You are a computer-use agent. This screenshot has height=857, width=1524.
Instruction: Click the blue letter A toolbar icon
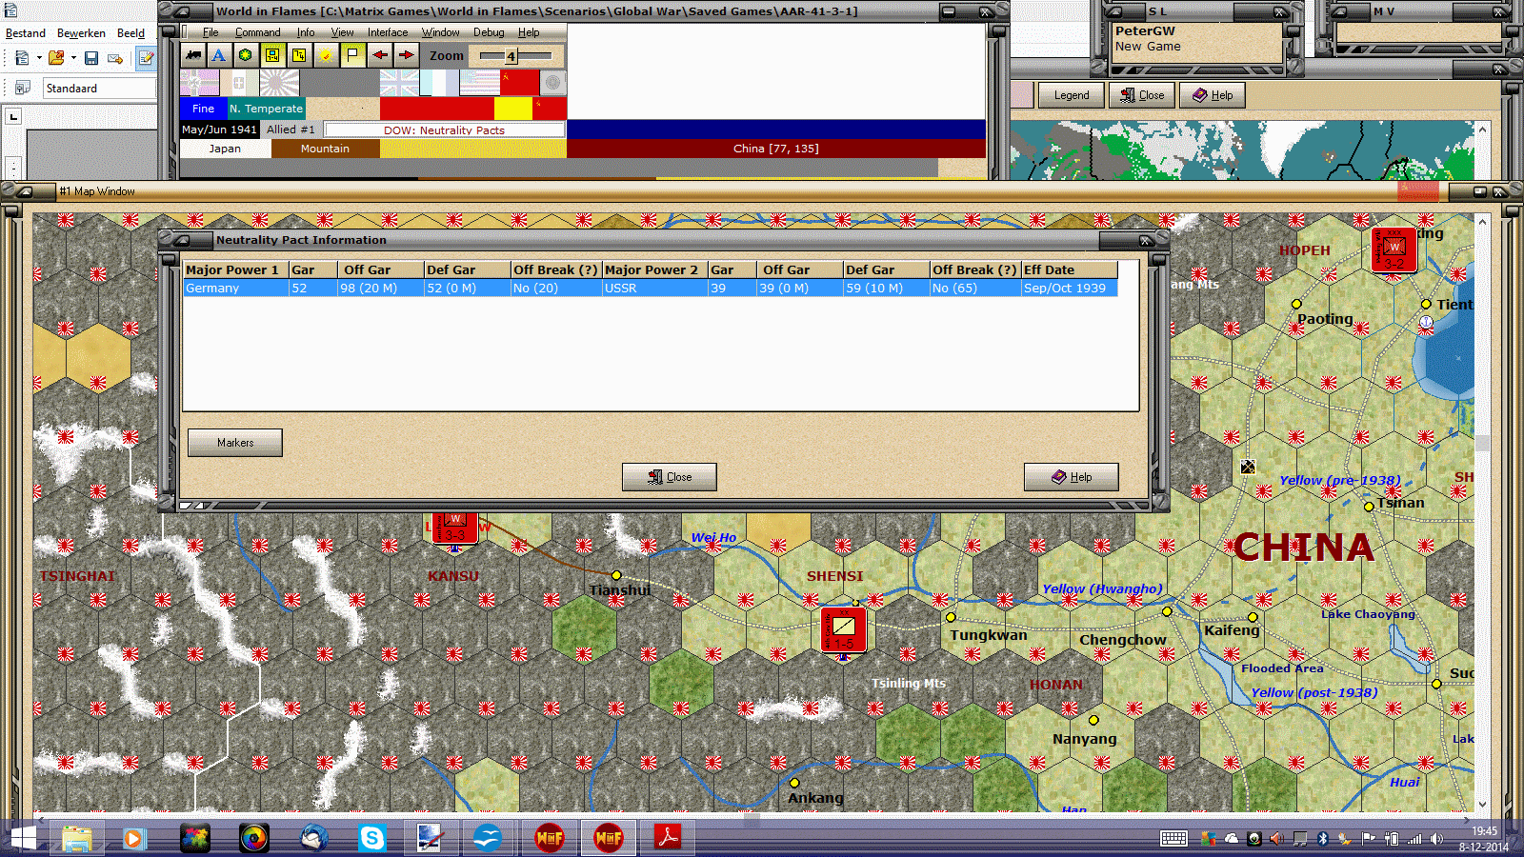tap(219, 55)
